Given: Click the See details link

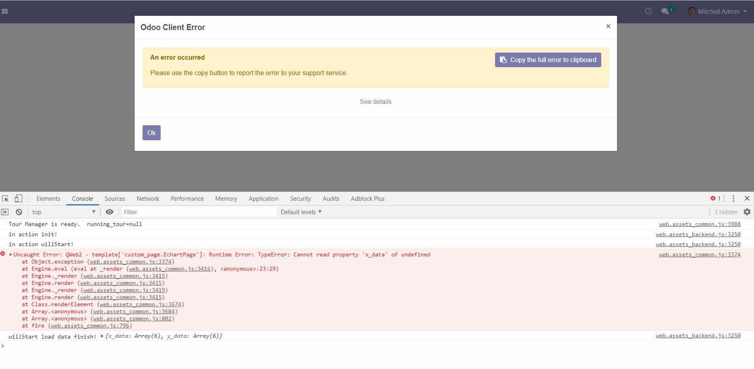Looking at the screenshot, I should pyautogui.click(x=375, y=102).
